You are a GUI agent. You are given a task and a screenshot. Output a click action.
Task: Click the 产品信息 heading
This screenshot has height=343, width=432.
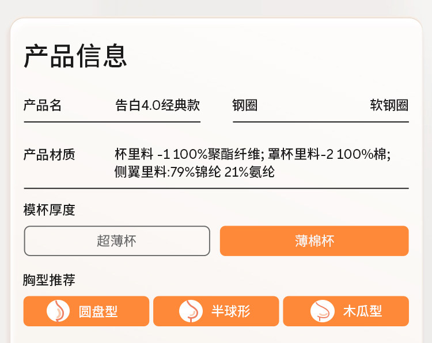[75, 56]
